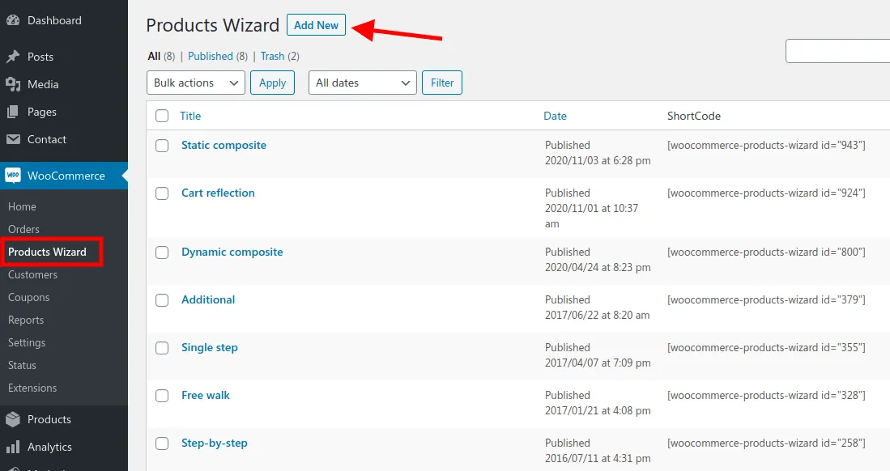Check the Static composite row checkbox
The image size is (890, 471).
(162, 146)
